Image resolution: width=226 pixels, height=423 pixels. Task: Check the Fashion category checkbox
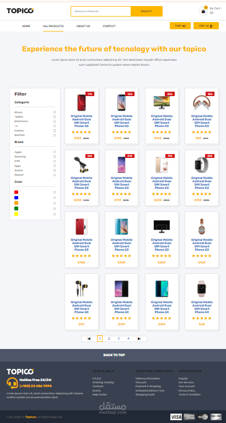[x=55, y=130]
